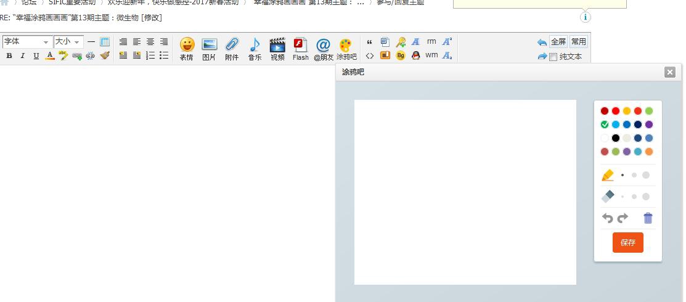Image resolution: width=686 pixels, height=302 pixels.
Task: Click the trash icon to clear canvas
Action: 648,218
